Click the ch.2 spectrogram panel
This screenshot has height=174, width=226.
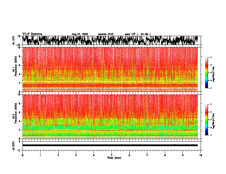(x=110, y=117)
